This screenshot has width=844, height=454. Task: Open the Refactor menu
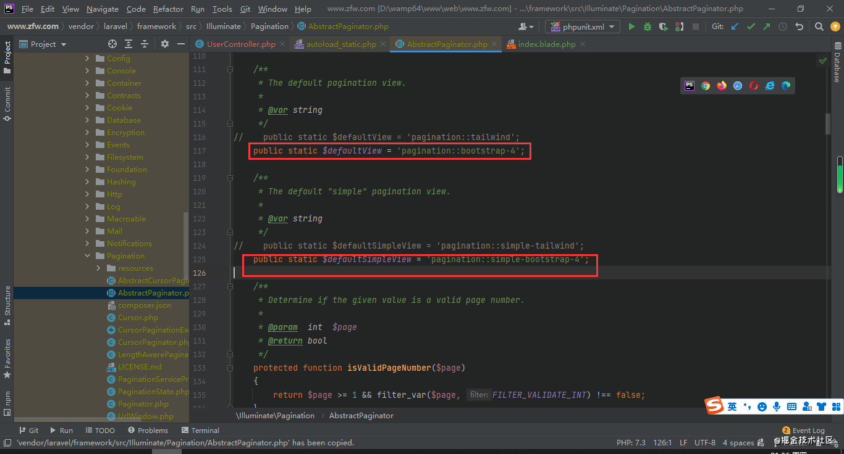tap(168, 9)
